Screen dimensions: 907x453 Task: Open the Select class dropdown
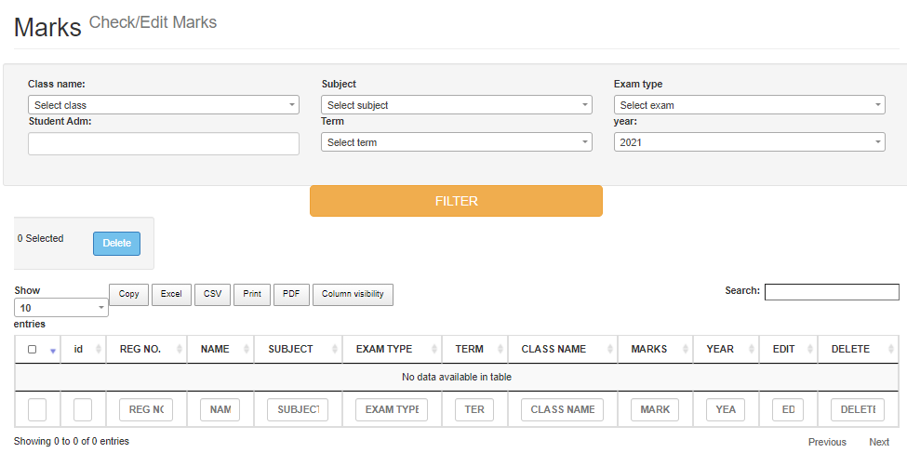(163, 105)
